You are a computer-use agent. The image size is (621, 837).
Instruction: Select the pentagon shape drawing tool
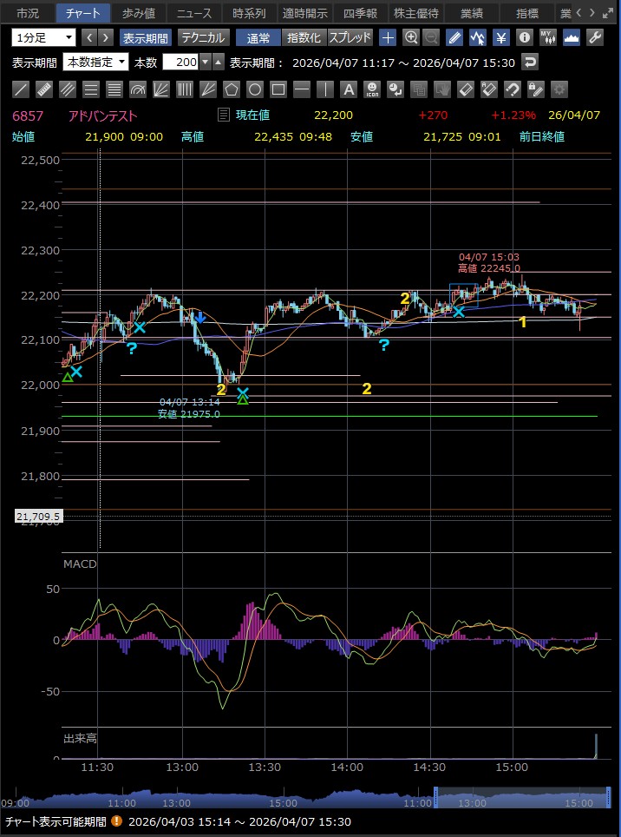click(231, 89)
